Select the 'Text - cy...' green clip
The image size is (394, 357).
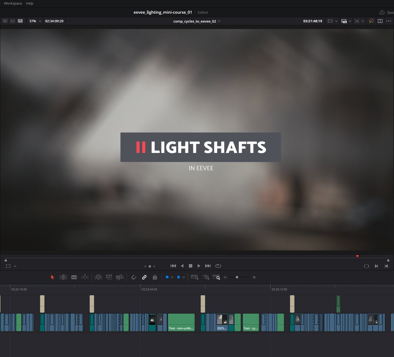click(251, 322)
